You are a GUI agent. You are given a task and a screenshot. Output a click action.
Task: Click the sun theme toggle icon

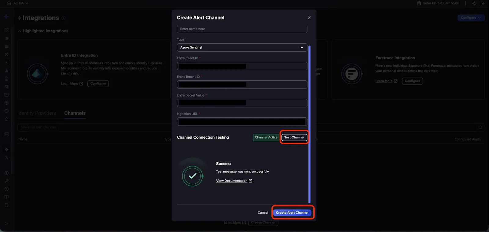click(474, 3)
